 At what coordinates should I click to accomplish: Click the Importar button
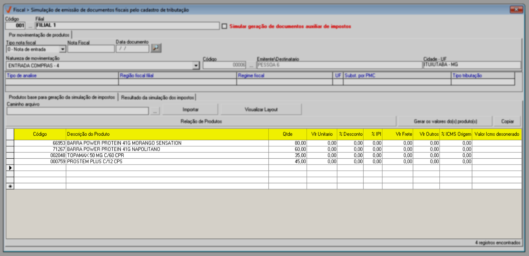pyautogui.click(x=190, y=109)
